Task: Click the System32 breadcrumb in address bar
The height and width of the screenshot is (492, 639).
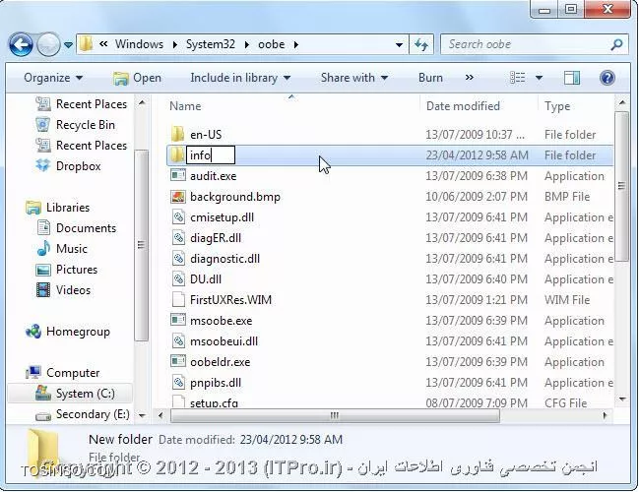Action: pos(211,44)
